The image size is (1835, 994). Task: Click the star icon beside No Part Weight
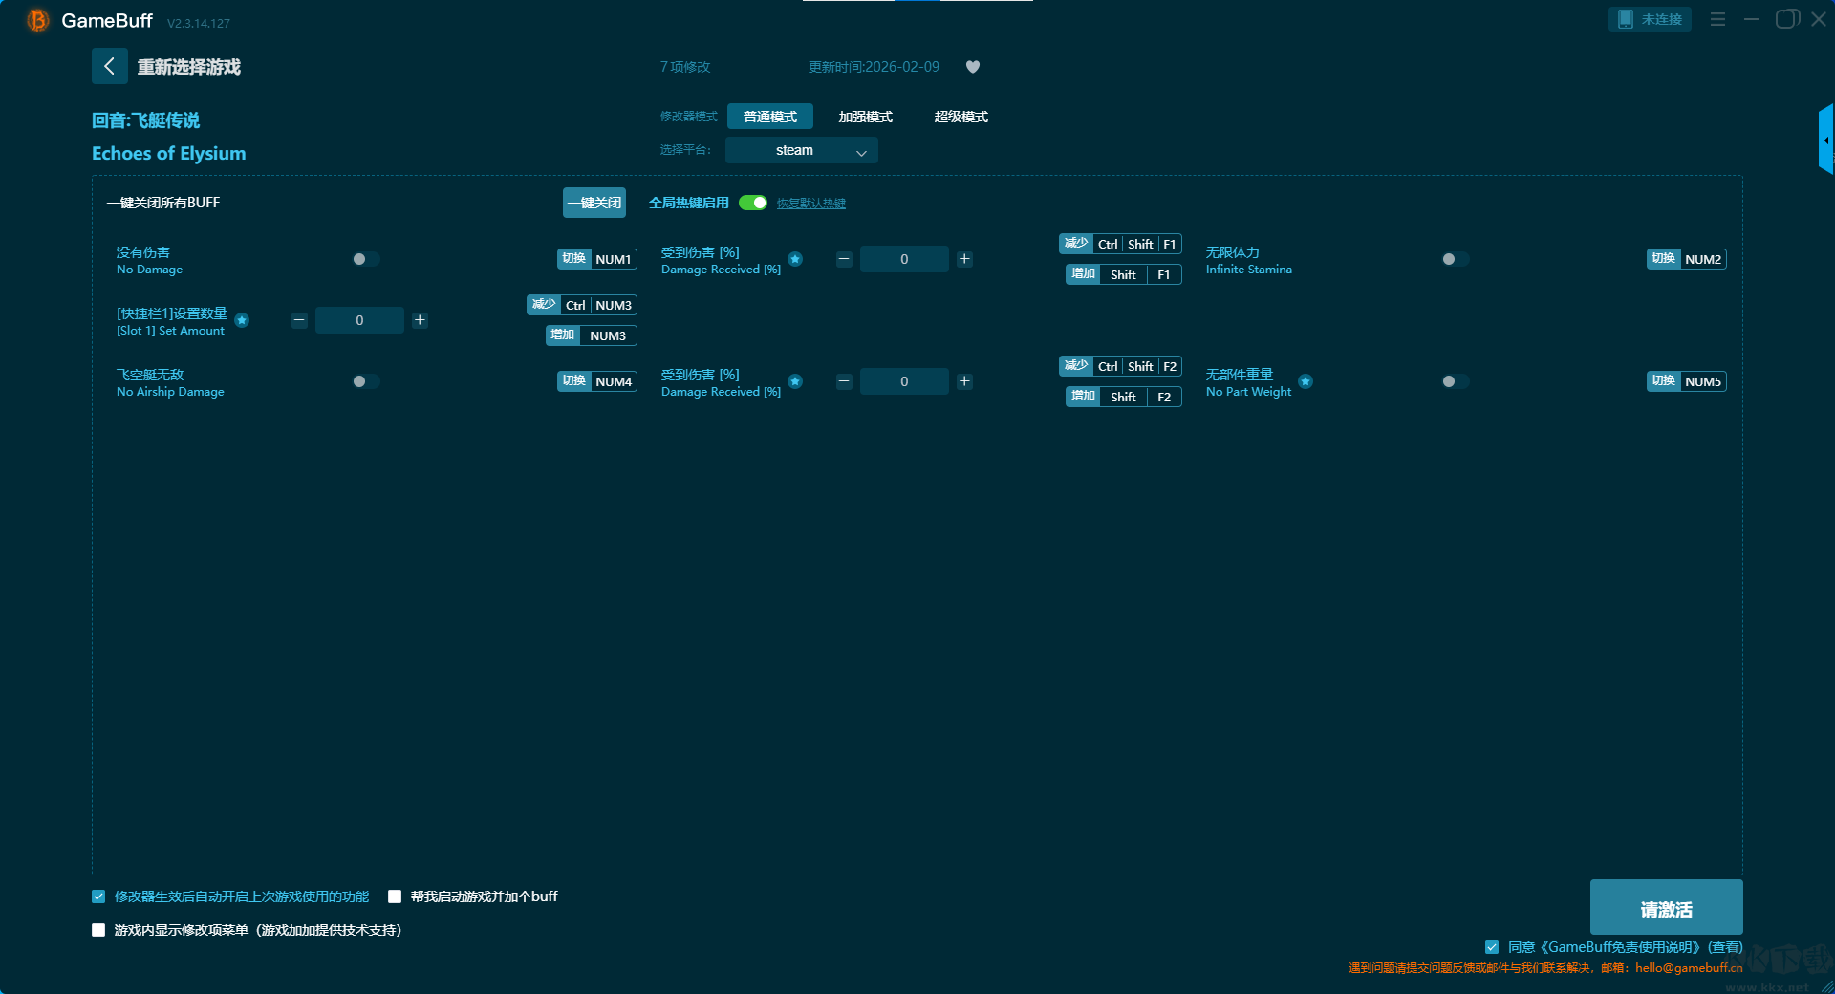(1306, 381)
